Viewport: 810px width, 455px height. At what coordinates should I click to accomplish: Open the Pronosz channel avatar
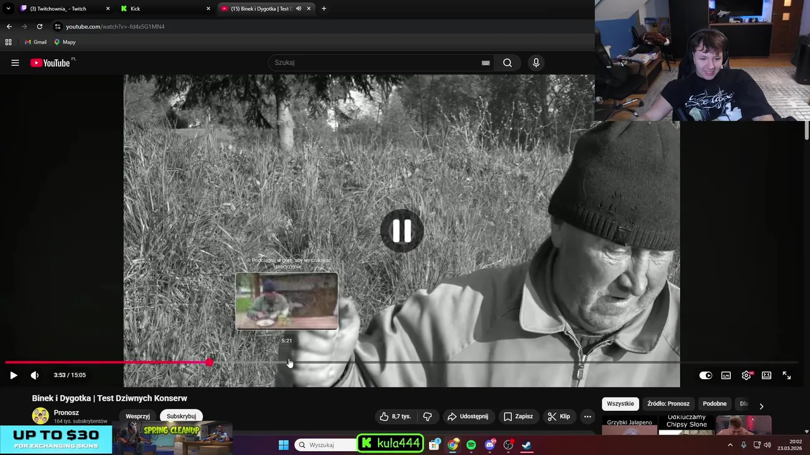(x=40, y=416)
